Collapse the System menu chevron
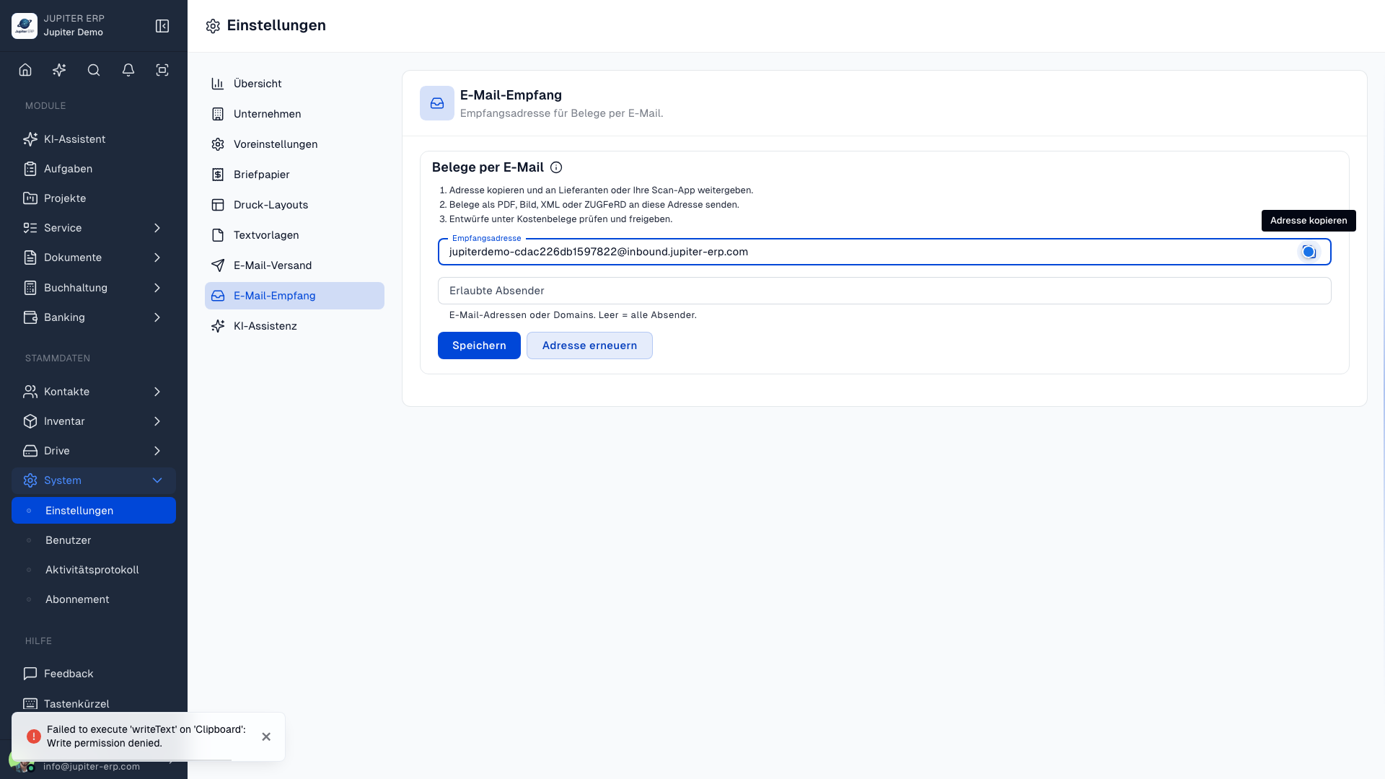 tap(157, 480)
